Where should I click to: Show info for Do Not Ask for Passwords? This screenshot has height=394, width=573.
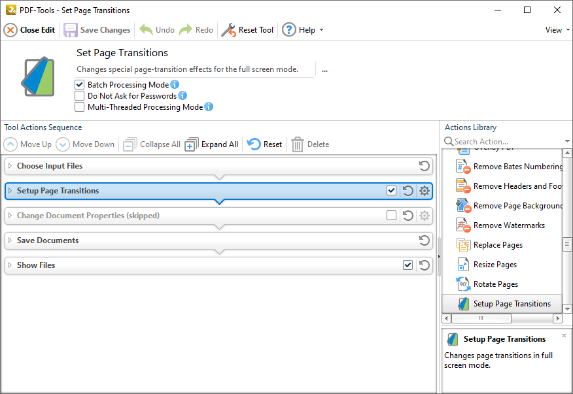182,95
